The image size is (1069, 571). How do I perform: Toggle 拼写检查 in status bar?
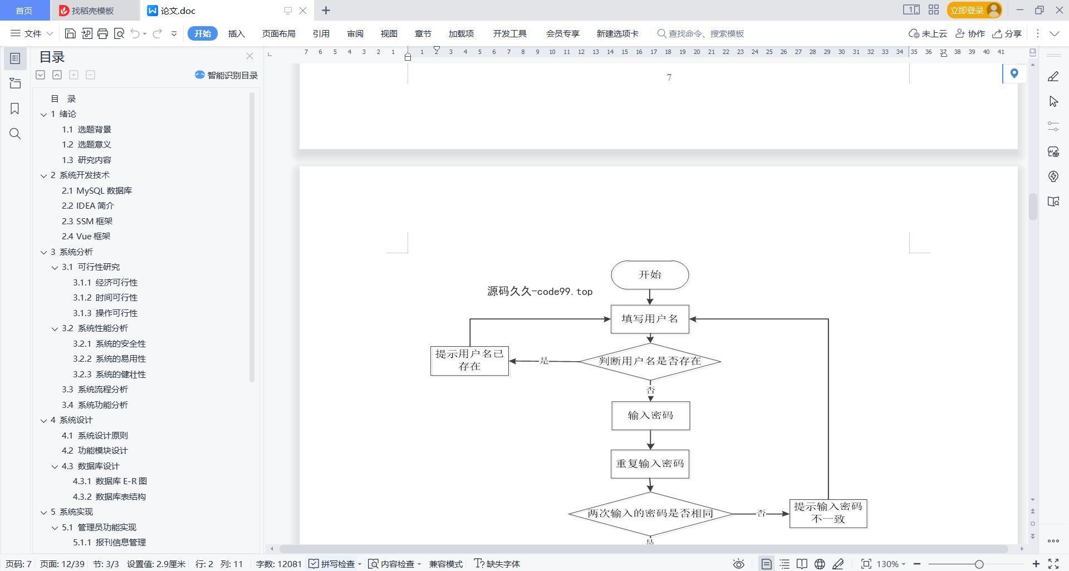tap(335, 564)
